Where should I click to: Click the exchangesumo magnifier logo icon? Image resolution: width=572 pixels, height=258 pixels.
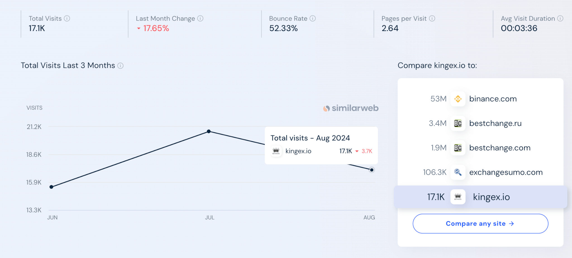click(x=458, y=172)
